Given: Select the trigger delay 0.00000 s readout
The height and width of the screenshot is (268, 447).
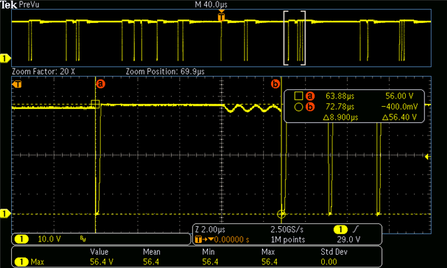Looking at the screenshot, I should (231, 239).
